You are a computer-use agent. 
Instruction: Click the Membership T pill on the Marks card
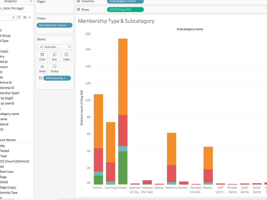tap(57, 78)
